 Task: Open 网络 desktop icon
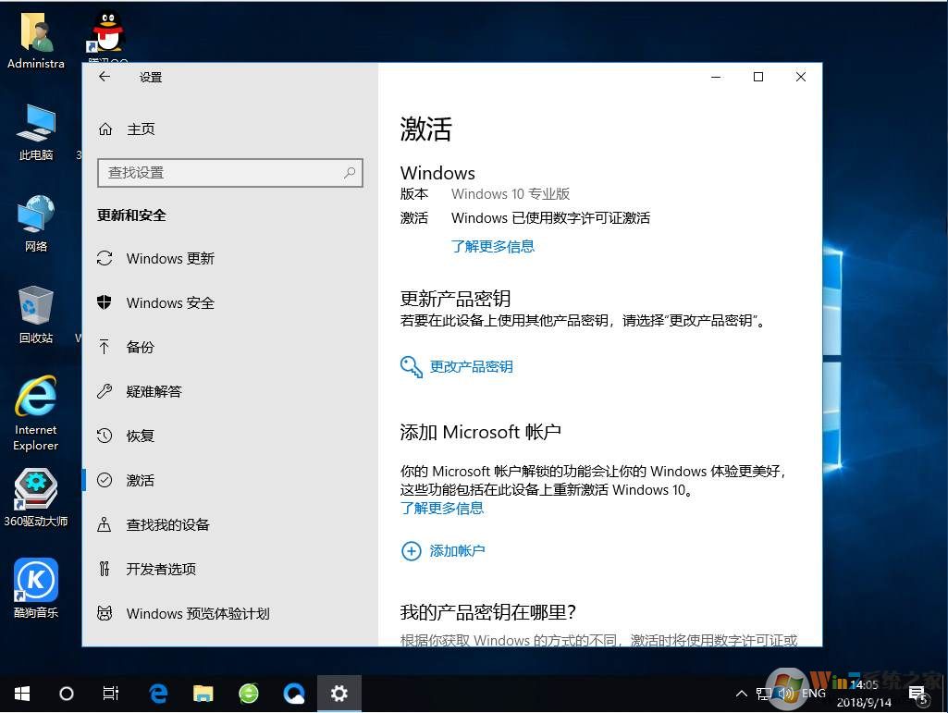pos(36,223)
